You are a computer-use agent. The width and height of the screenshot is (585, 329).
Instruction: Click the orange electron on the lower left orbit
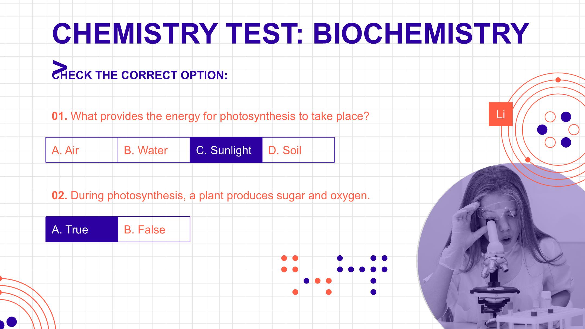(528, 160)
